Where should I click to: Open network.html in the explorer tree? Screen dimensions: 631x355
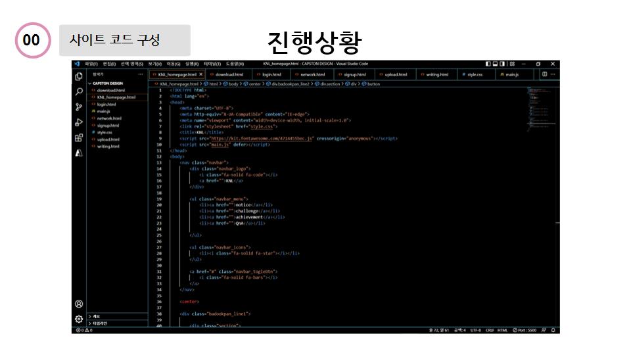[x=109, y=118]
